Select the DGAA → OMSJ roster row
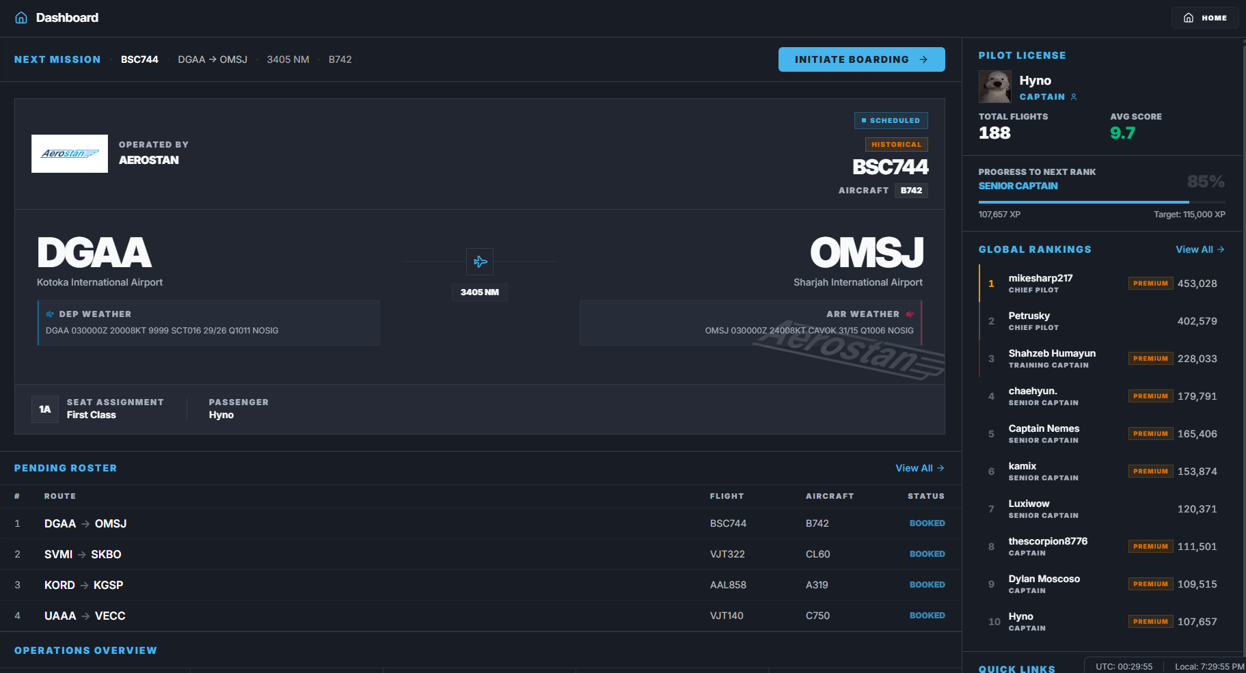 point(480,523)
